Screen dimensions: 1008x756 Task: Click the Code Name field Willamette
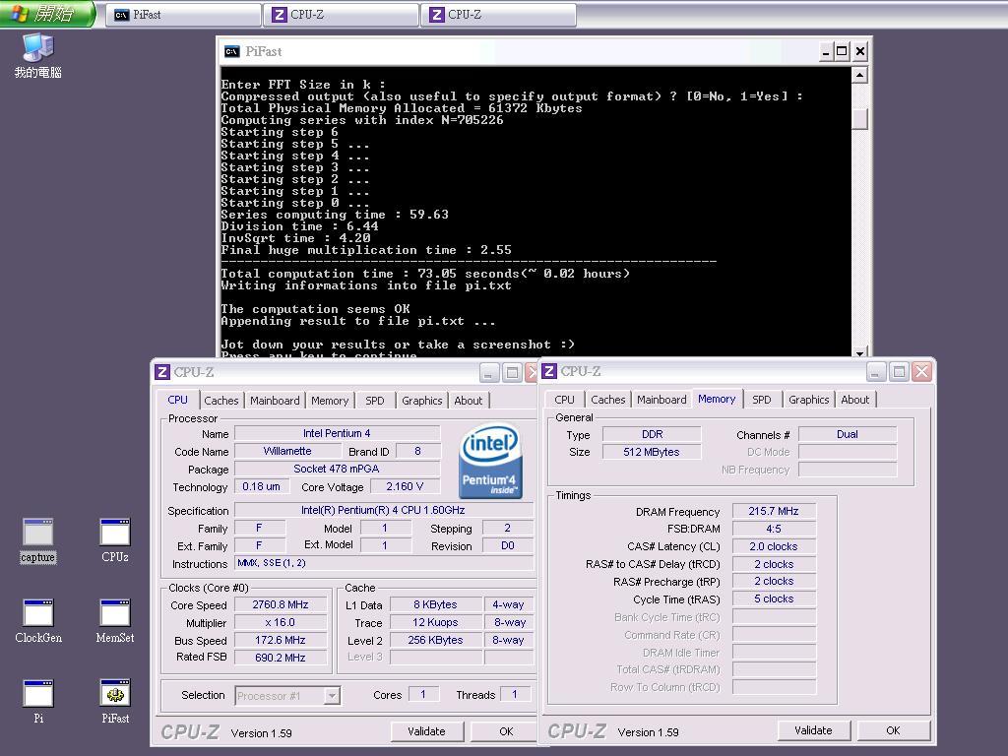(286, 451)
